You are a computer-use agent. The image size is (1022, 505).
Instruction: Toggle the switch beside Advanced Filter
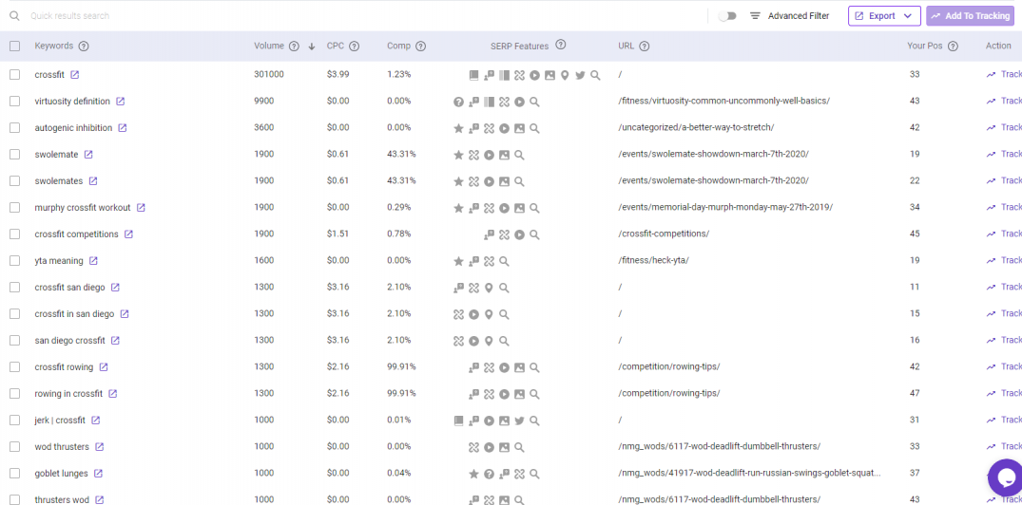click(726, 15)
